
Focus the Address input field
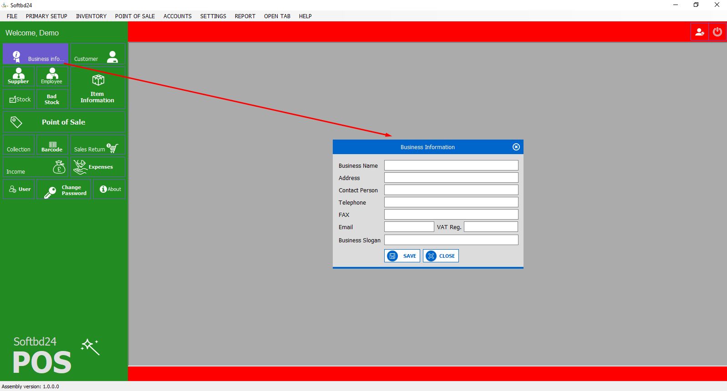[x=451, y=177]
